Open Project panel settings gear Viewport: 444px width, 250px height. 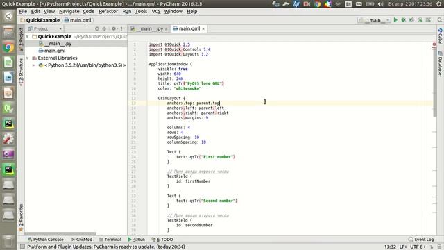114,28
